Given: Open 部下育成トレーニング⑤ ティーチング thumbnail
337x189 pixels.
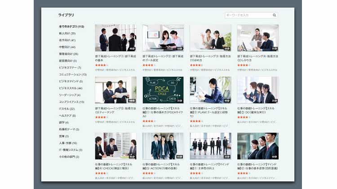Looking at the screenshot, I should pos(115,90).
